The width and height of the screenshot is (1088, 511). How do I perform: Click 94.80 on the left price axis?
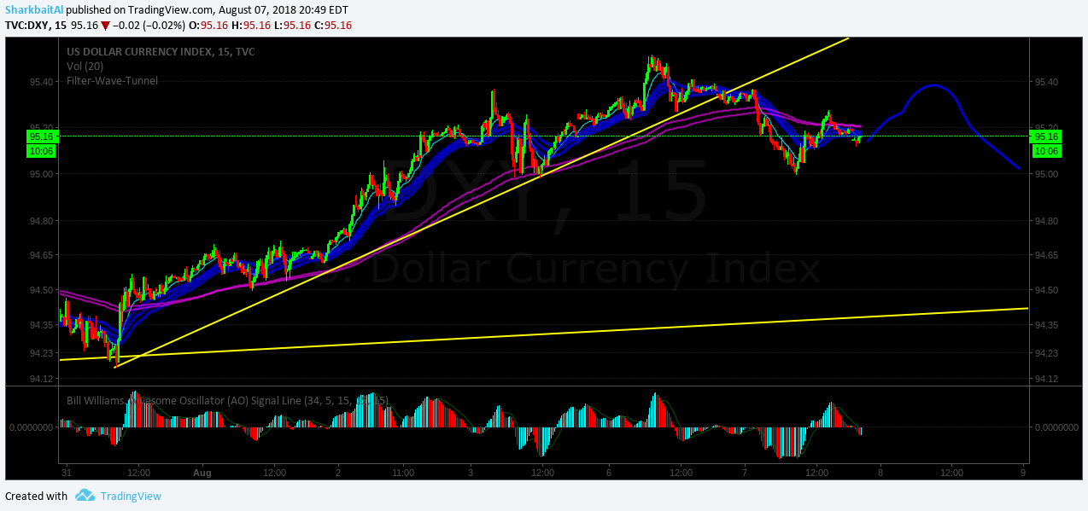coord(43,221)
